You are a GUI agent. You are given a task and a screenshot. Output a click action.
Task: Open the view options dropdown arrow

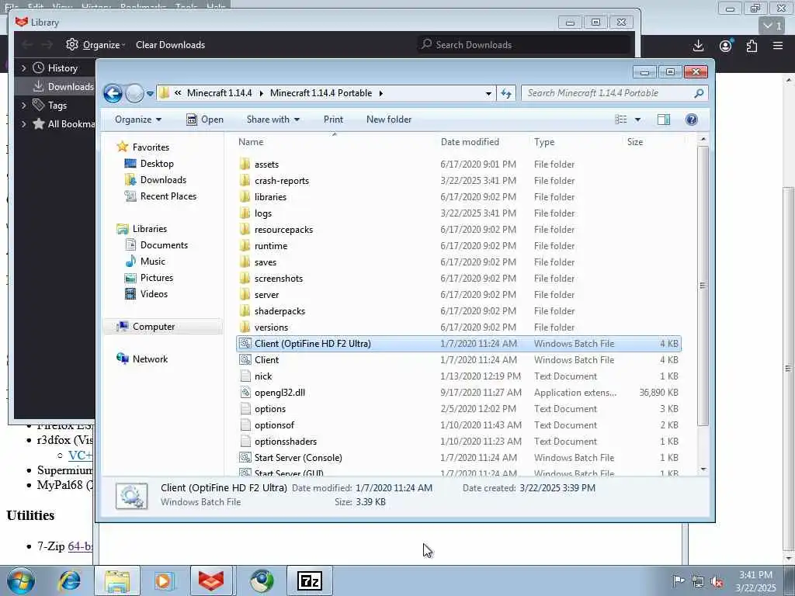638,120
